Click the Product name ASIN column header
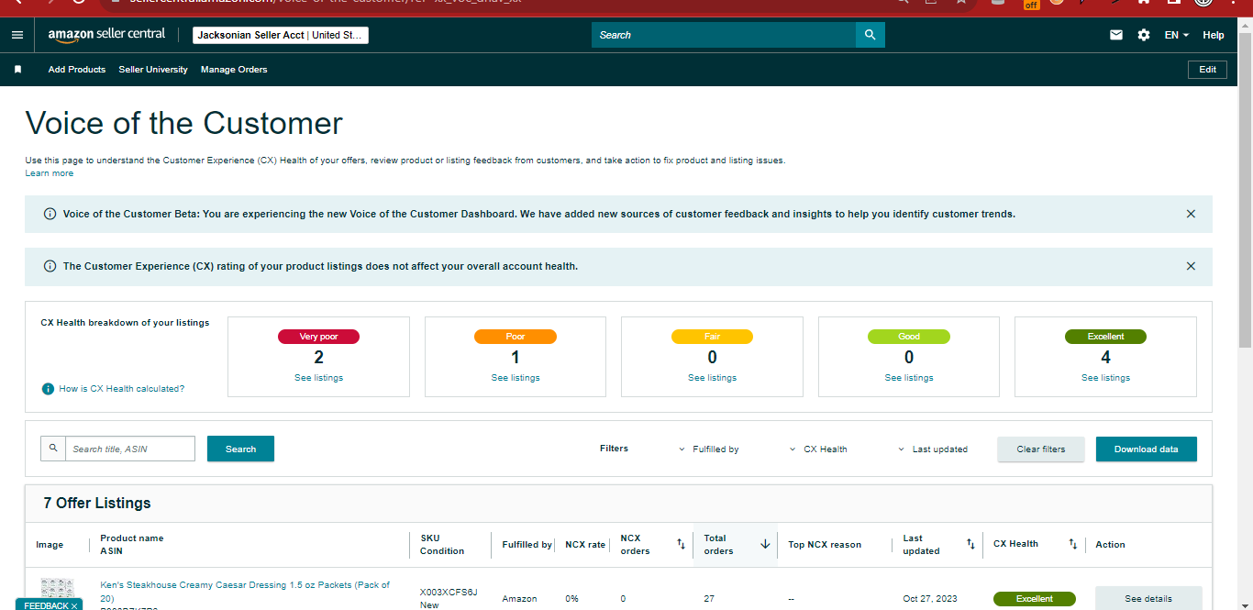Screen dimensions: 1253x610 [x=132, y=545]
